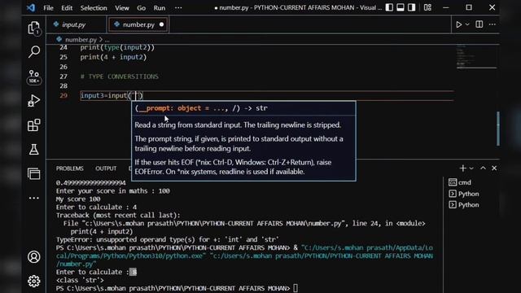Split the editor right
The height and width of the screenshot is (293, 521).
479,24
